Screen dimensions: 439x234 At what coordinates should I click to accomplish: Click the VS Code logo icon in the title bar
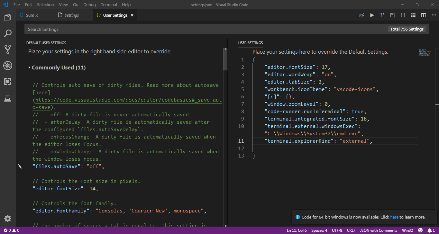(x=5, y=4)
